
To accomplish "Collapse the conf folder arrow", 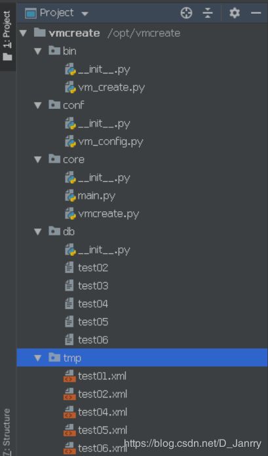I will pos(38,105).
